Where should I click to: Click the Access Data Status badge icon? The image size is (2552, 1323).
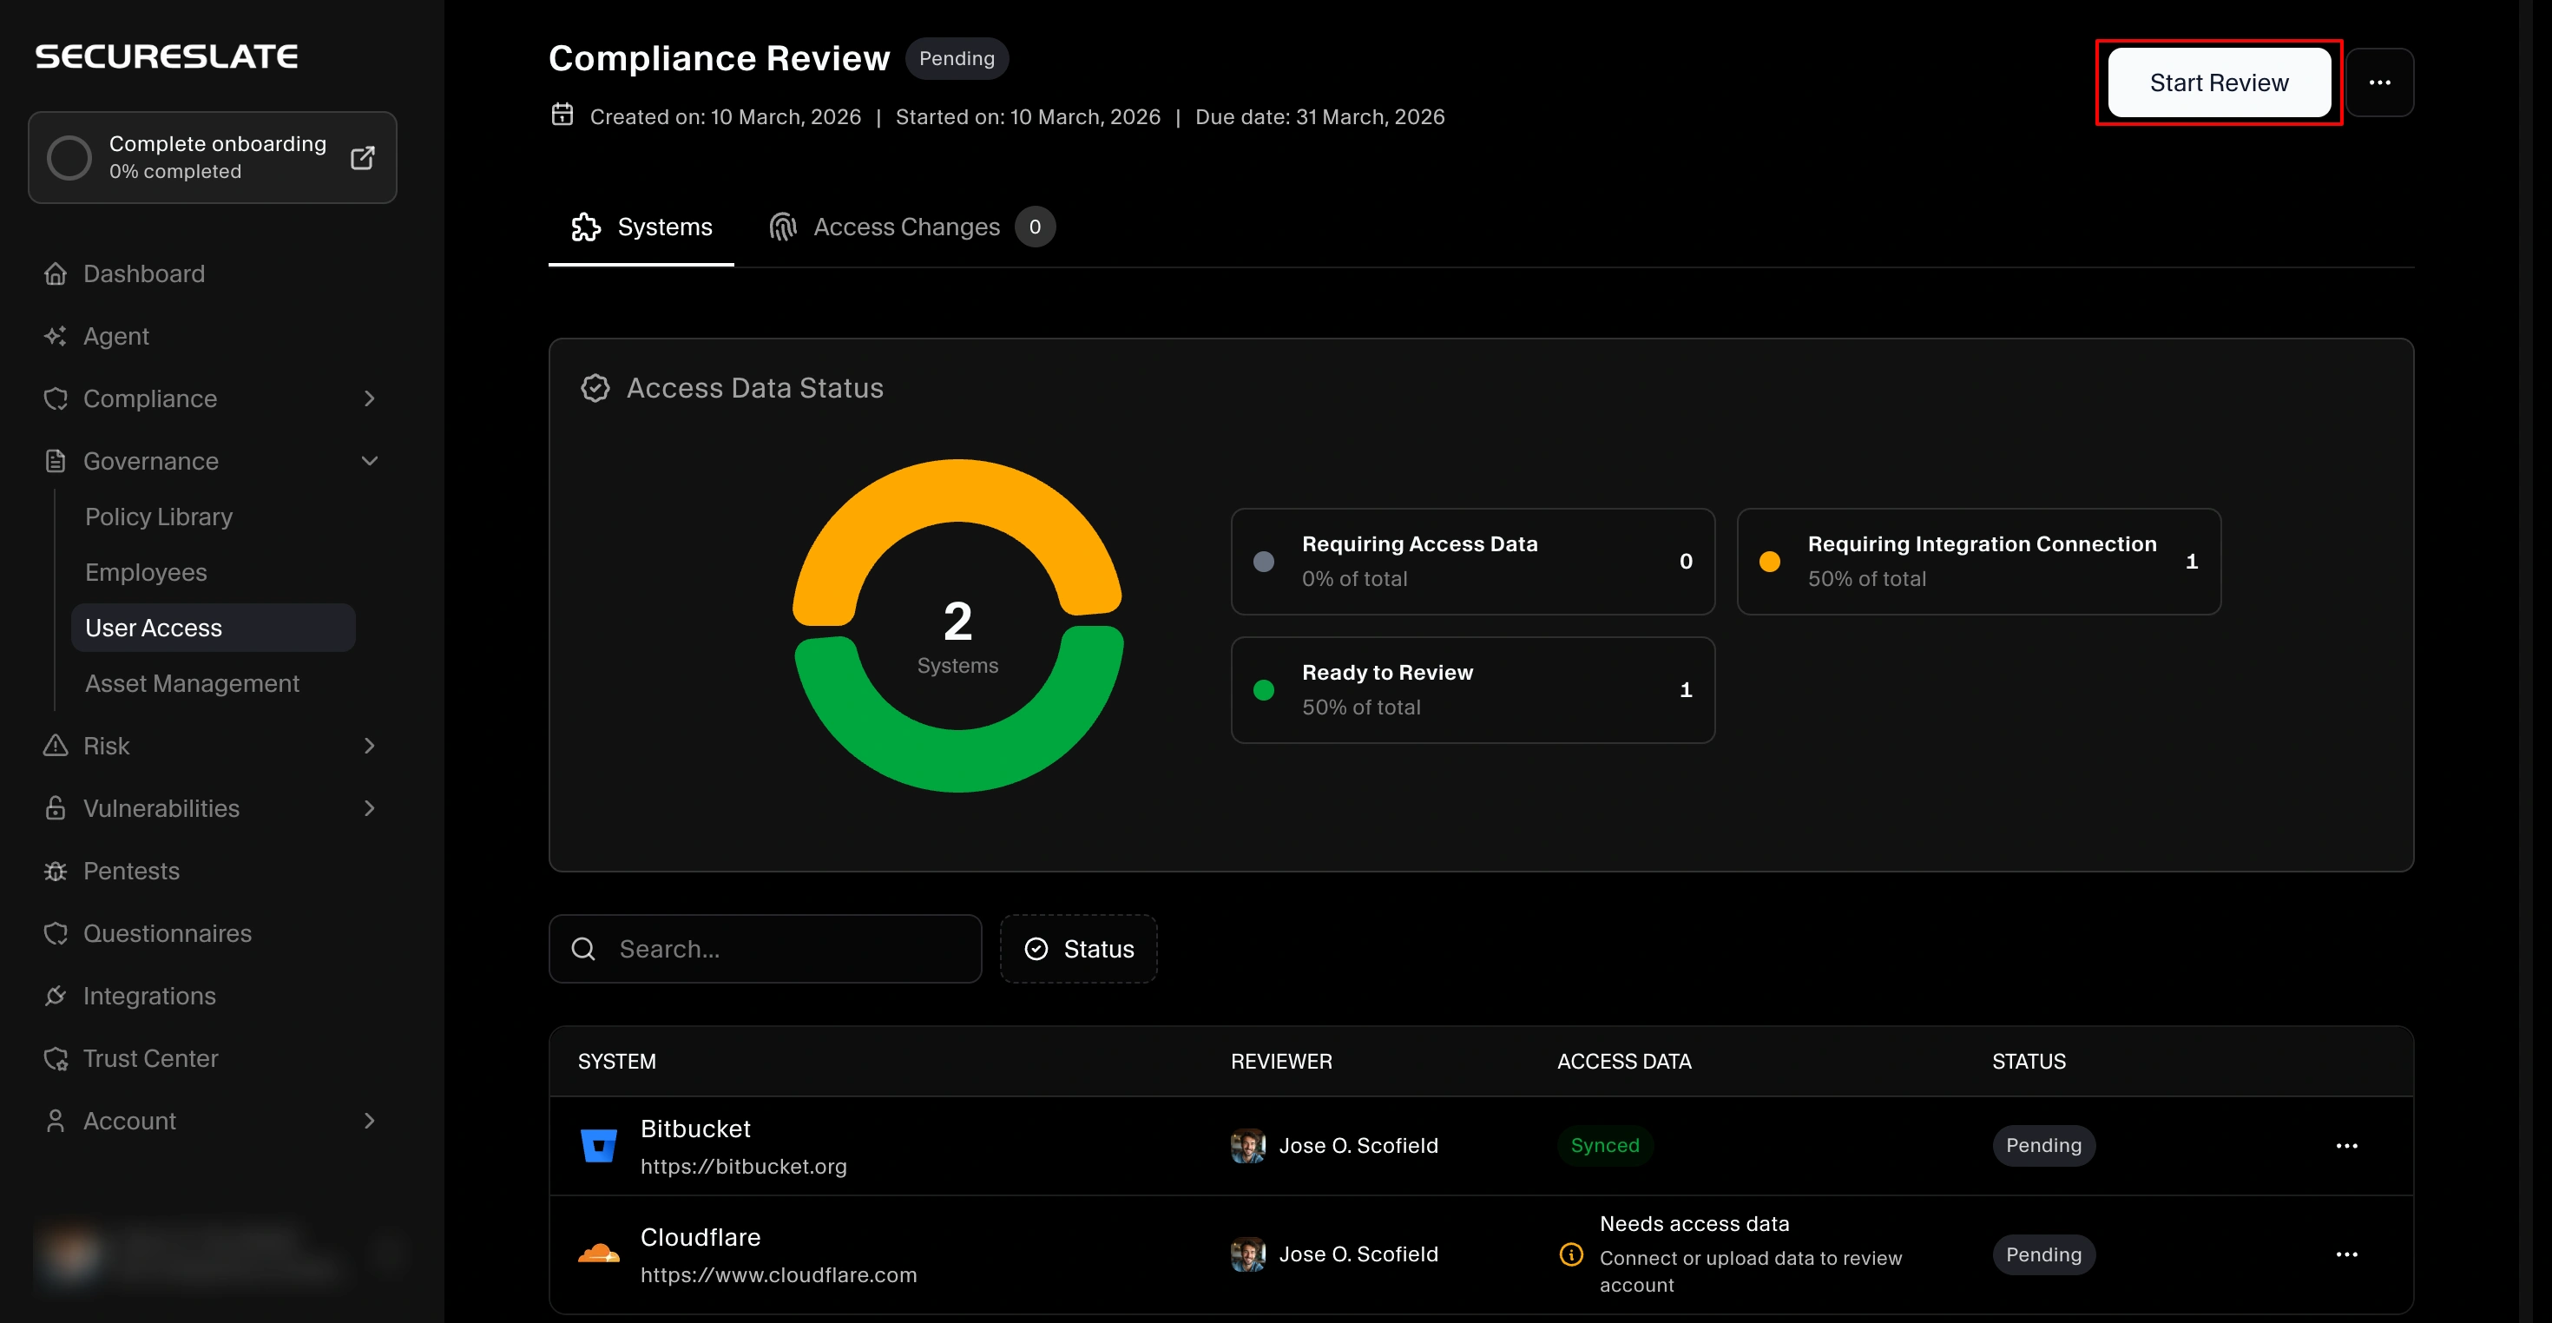point(595,387)
